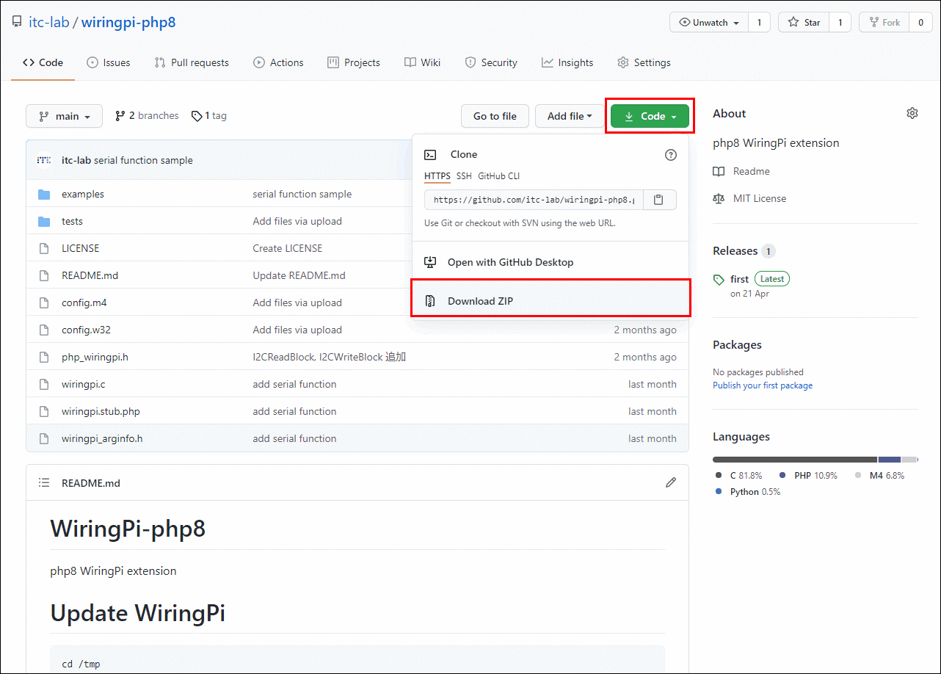Click the examples folder icon
The width and height of the screenshot is (941, 674).
pos(44,195)
